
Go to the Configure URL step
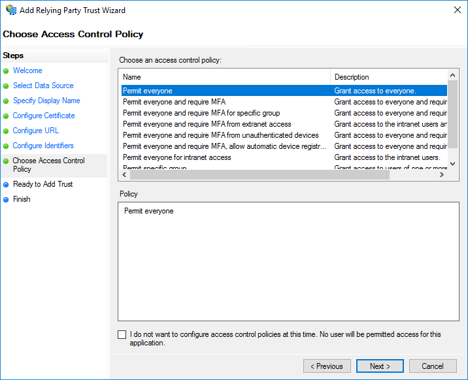coord(36,131)
